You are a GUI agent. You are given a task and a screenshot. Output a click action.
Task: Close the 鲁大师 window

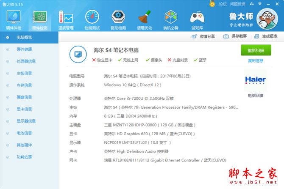tap(277, 4)
